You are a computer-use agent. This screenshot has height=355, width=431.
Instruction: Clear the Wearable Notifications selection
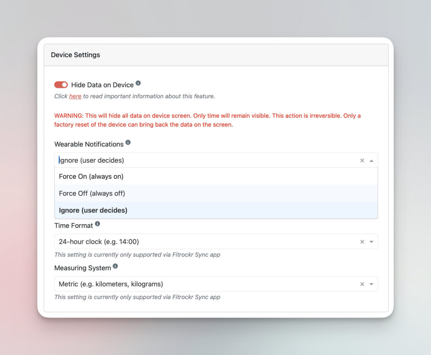click(362, 161)
